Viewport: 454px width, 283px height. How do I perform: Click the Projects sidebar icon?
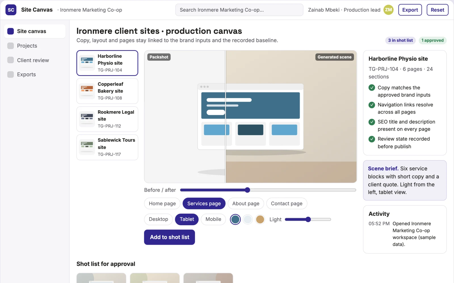[x=10, y=46]
